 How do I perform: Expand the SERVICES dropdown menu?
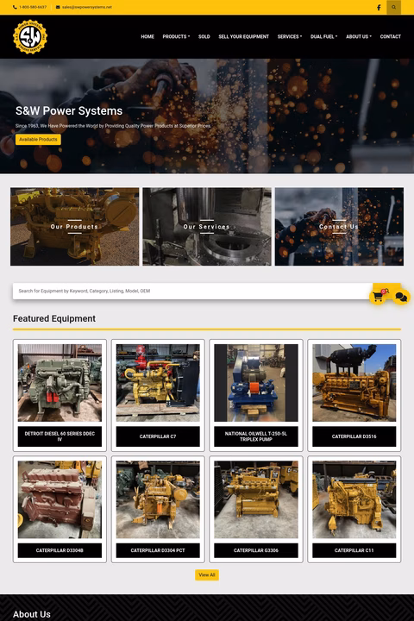290,36
